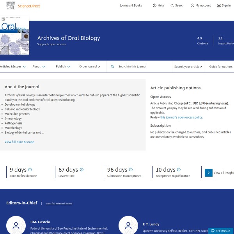234x234 pixels.
Task: Click the Search in this journal field
Action: point(142,67)
